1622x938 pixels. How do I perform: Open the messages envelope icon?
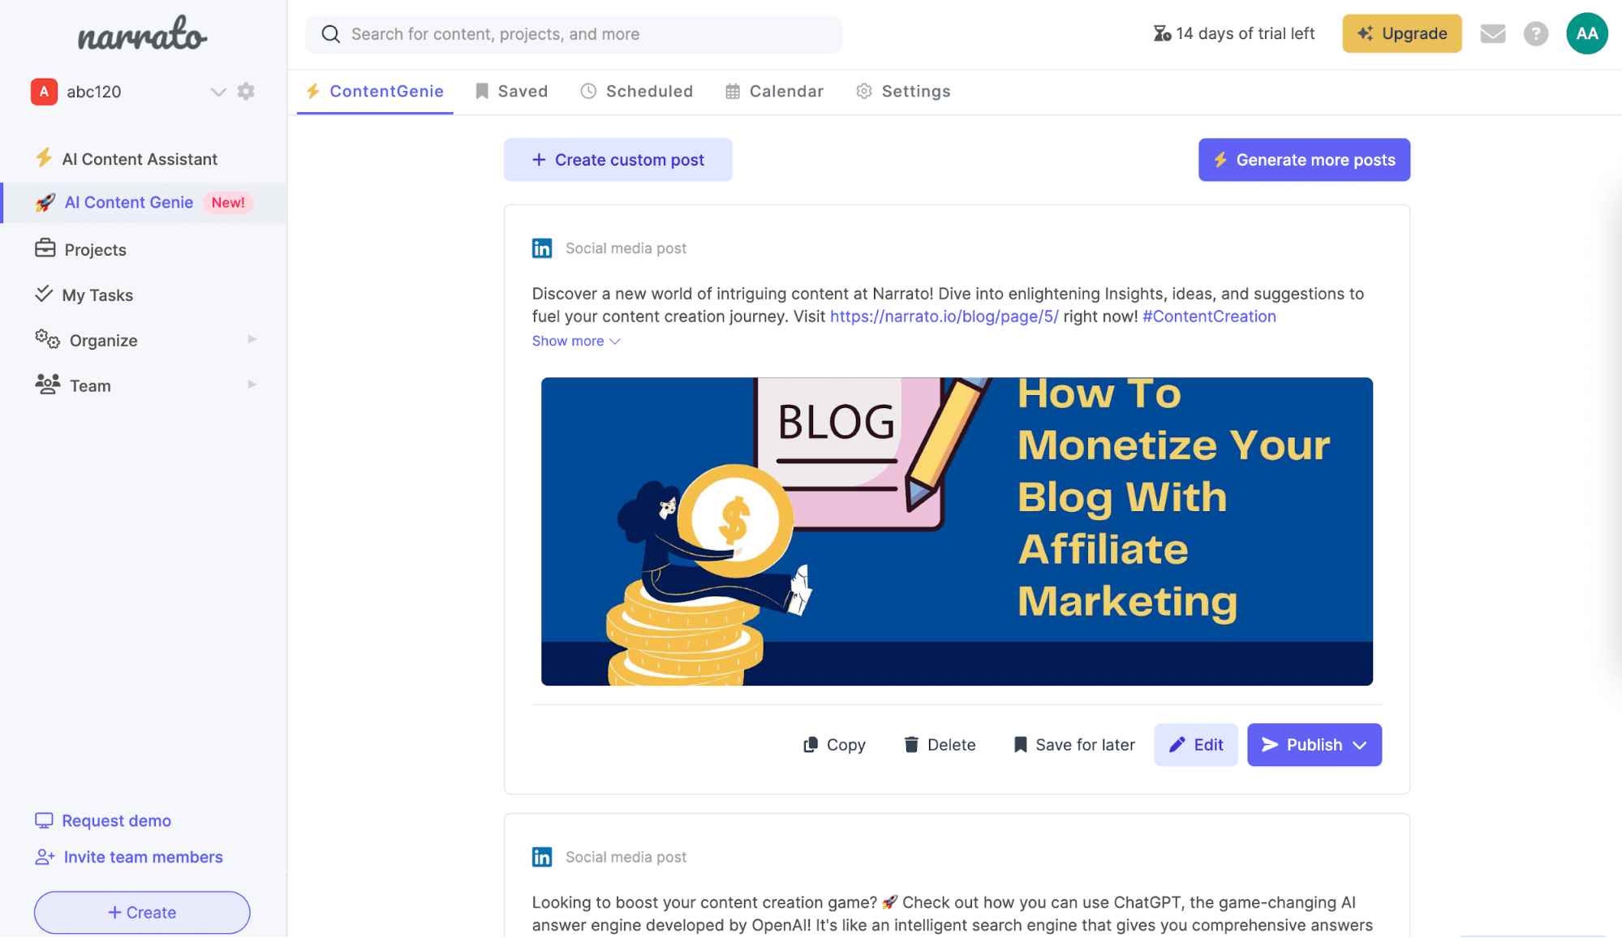click(x=1492, y=33)
